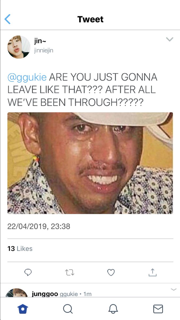Retweet jin's tweet

pyautogui.click(x=70, y=272)
